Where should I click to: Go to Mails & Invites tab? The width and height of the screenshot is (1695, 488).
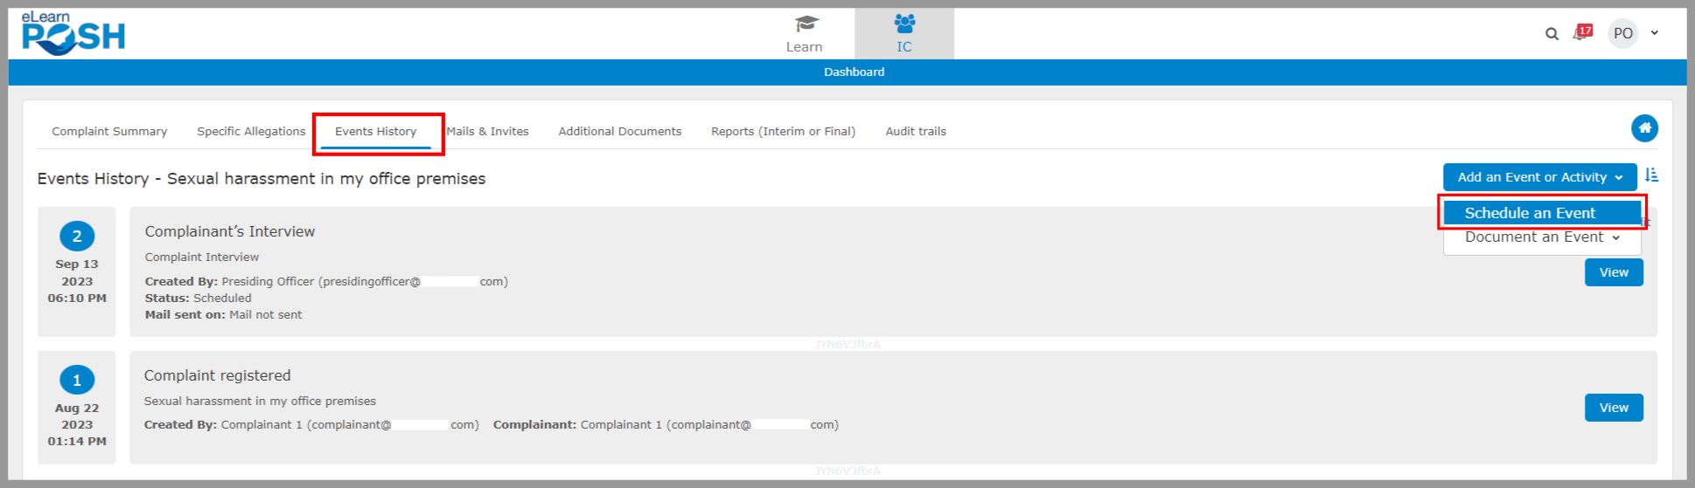point(488,132)
